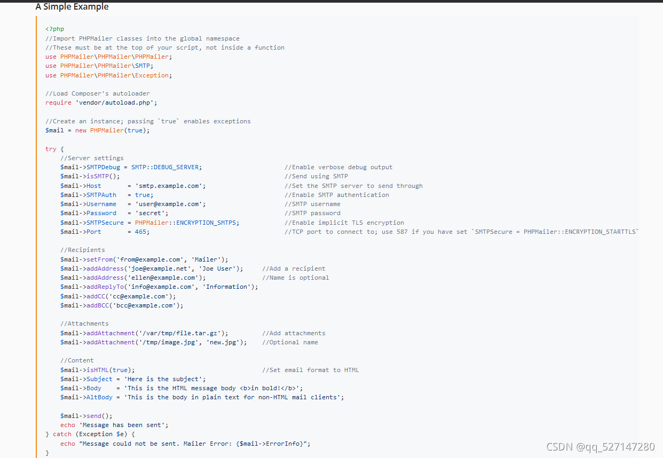Click the Username = 'user@example.com' code
Screen dimensions: 663x458
pyautogui.click(x=133, y=204)
